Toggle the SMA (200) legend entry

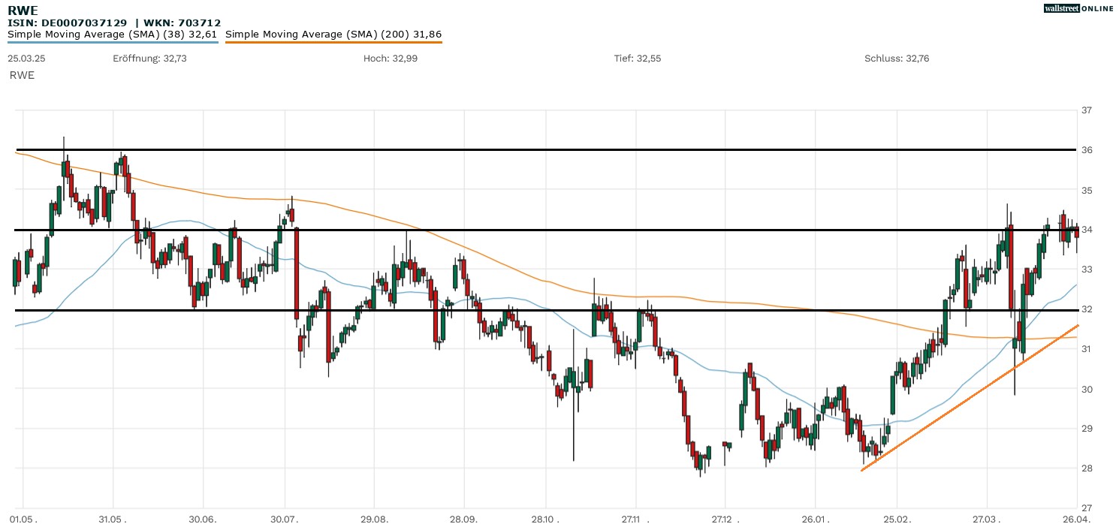[332, 33]
